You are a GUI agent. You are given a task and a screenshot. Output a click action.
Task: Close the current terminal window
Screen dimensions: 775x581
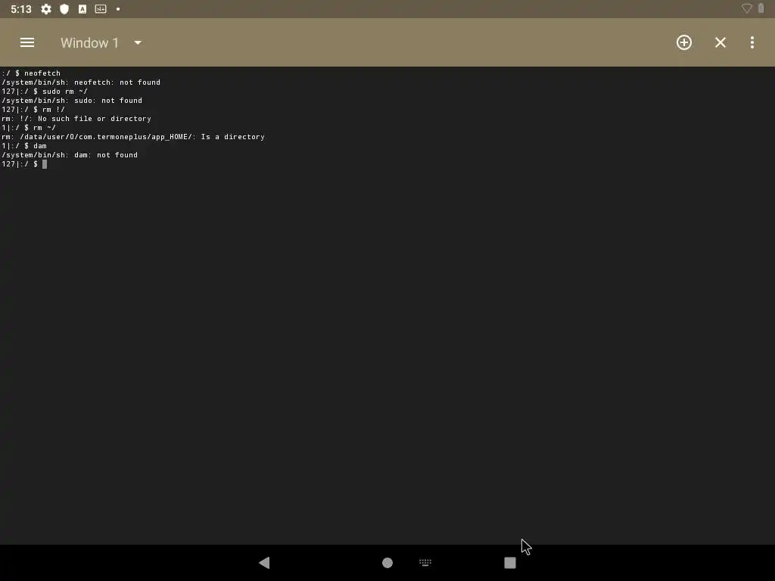pyautogui.click(x=721, y=42)
